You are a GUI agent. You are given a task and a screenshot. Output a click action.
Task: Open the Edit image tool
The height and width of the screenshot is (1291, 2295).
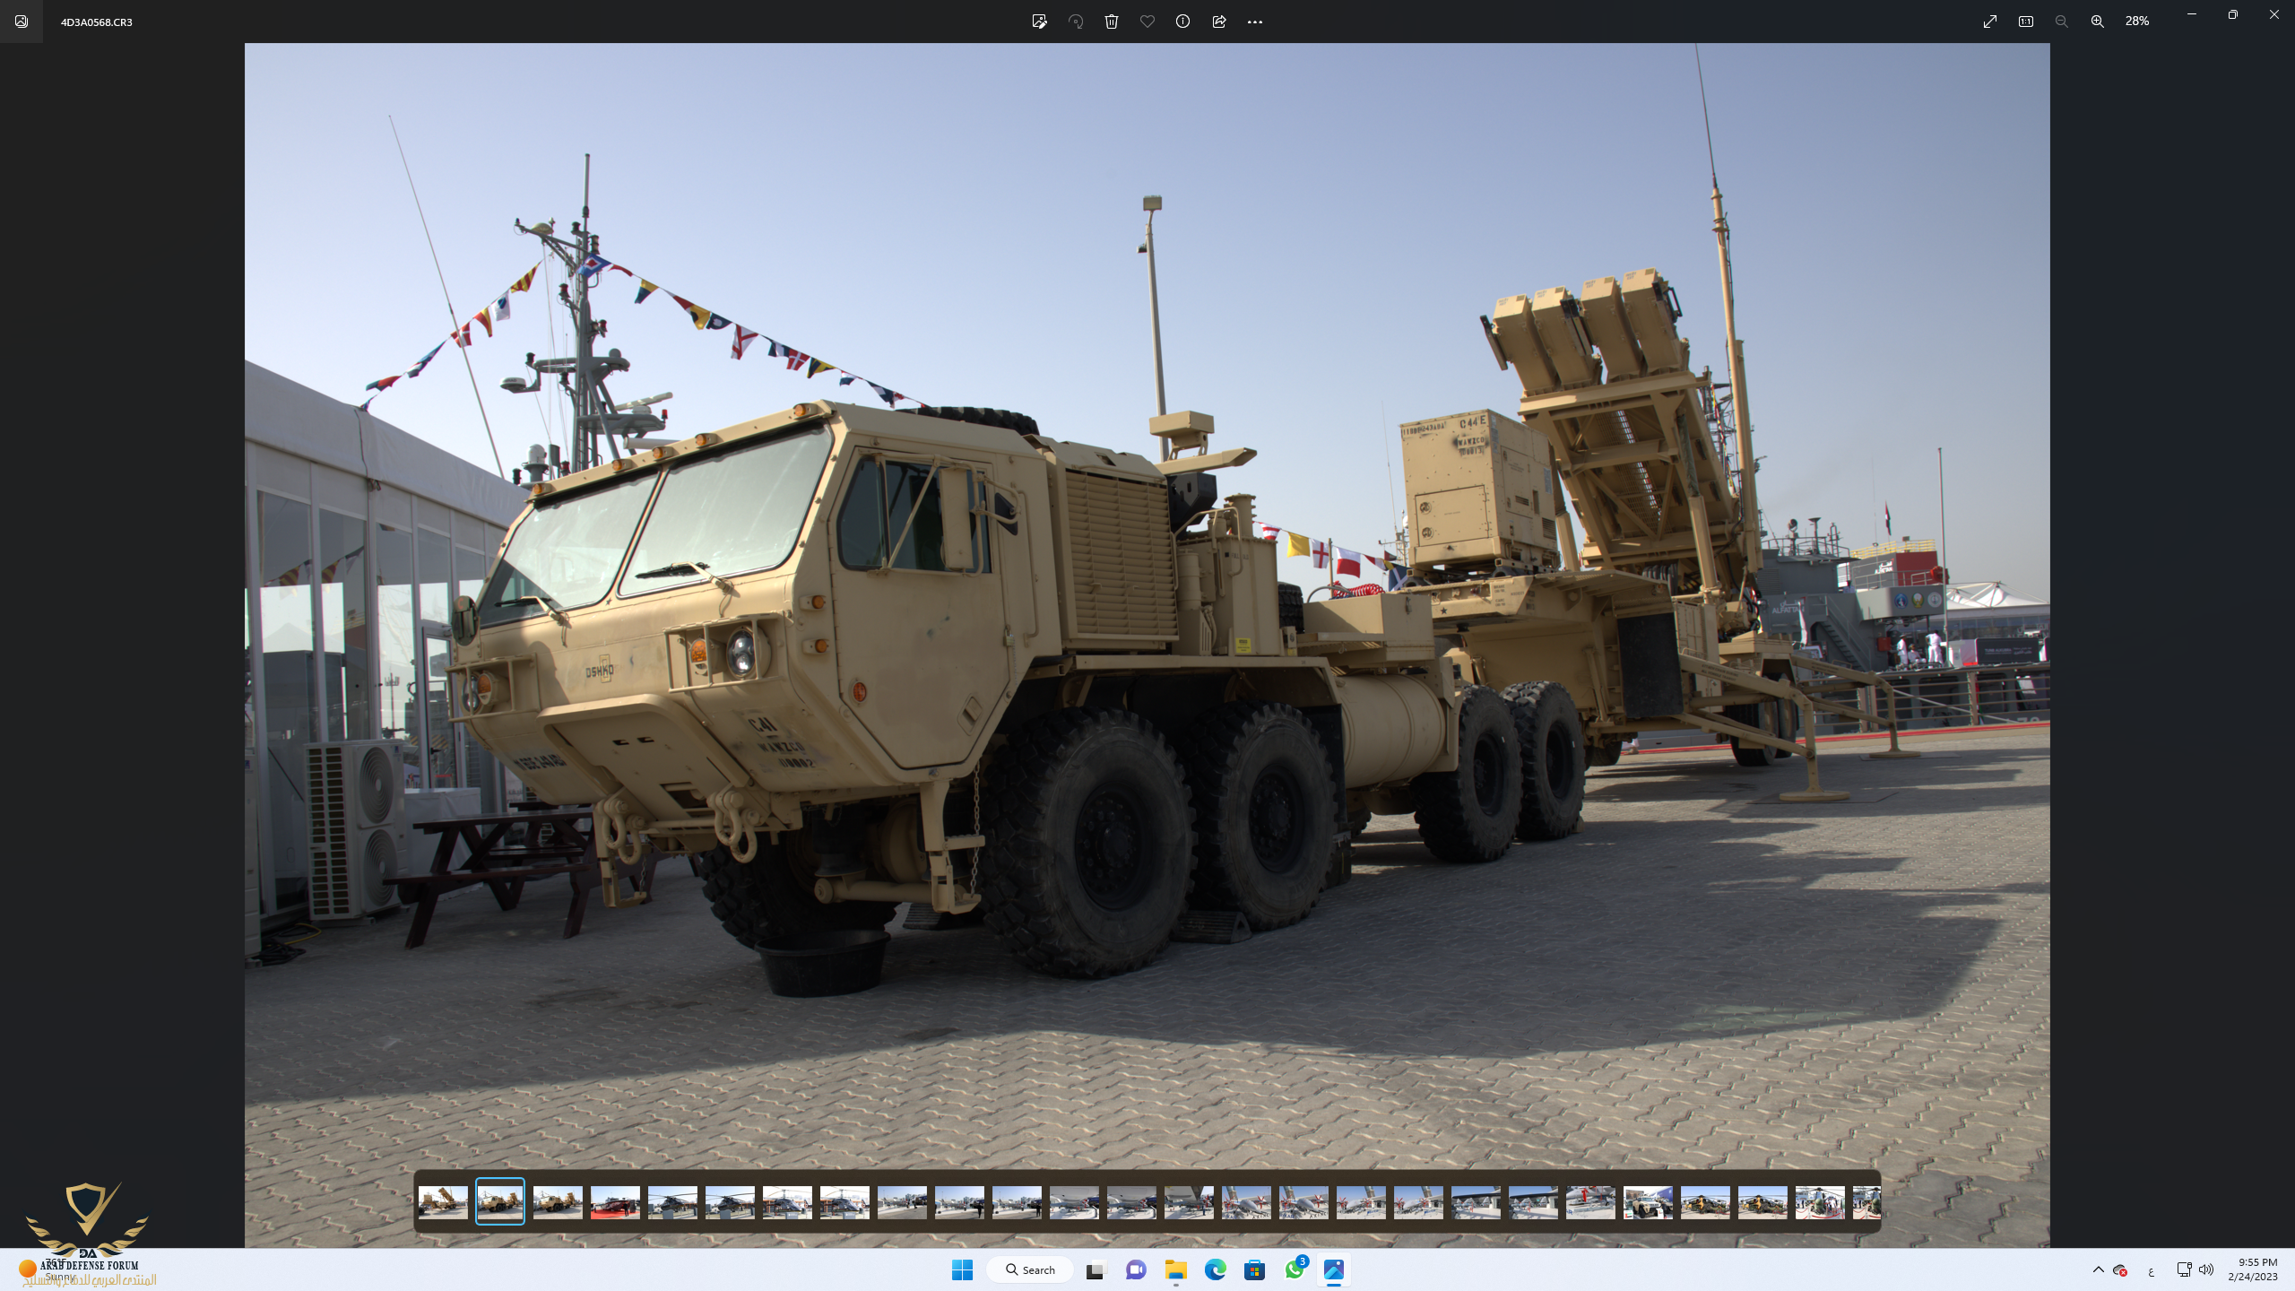(x=1039, y=22)
